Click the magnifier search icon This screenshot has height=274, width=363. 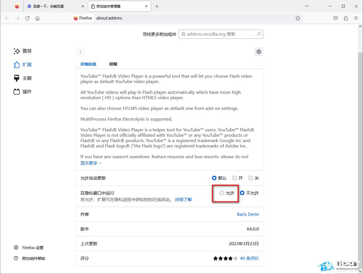click(259, 34)
